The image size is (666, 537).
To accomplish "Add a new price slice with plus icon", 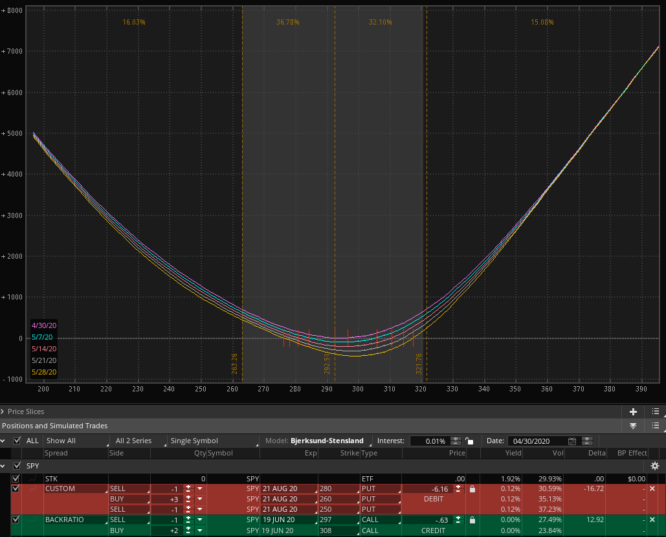I will (633, 411).
